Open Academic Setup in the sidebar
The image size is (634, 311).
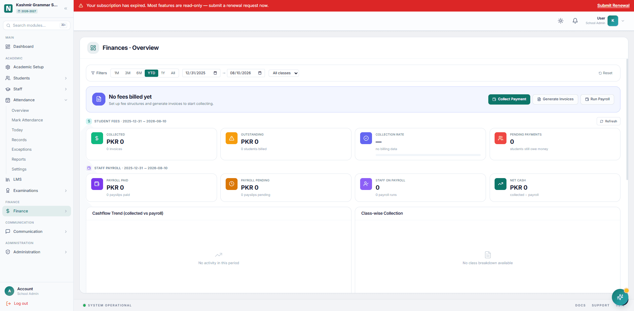click(36, 67)
